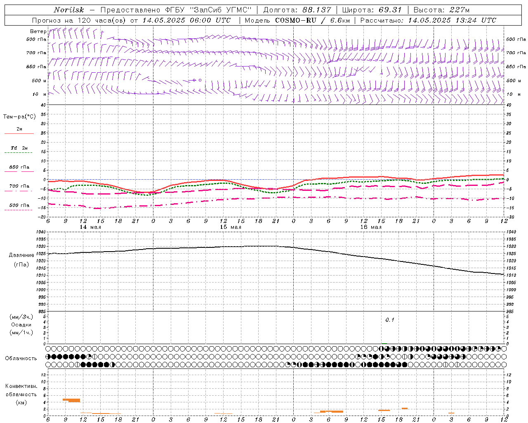Viewport: 528px width, 423px height.
Task: Click the Давление panel label
Action: pos(21,255)
